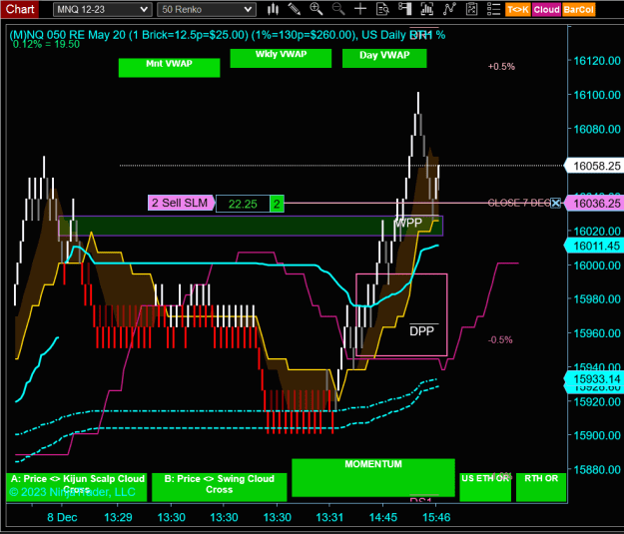
Task: Click the 16011.45 cyan price marker
Action: [593, 246]
